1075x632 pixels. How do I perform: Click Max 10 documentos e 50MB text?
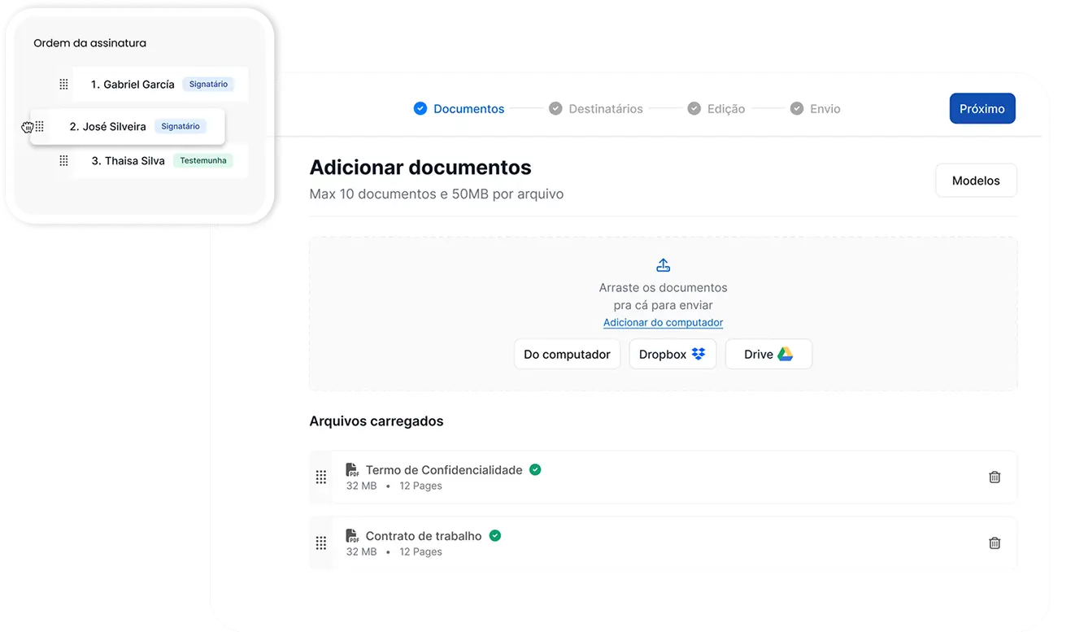tap(437, 194)
